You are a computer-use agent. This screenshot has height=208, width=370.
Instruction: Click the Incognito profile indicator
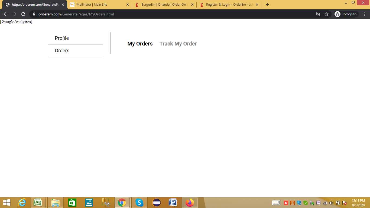pos(346,14)
